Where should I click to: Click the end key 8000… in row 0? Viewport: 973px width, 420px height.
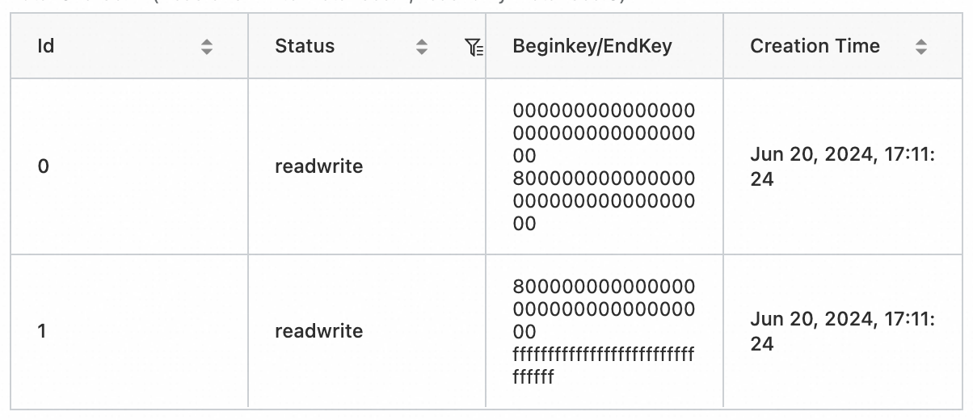[603, 200]
